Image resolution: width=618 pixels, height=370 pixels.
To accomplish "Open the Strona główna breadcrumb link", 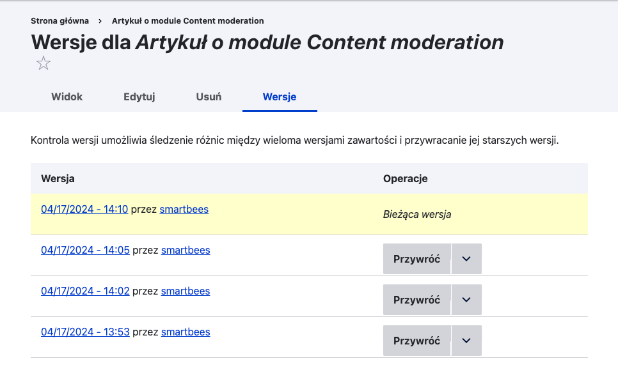I will 59,20.
